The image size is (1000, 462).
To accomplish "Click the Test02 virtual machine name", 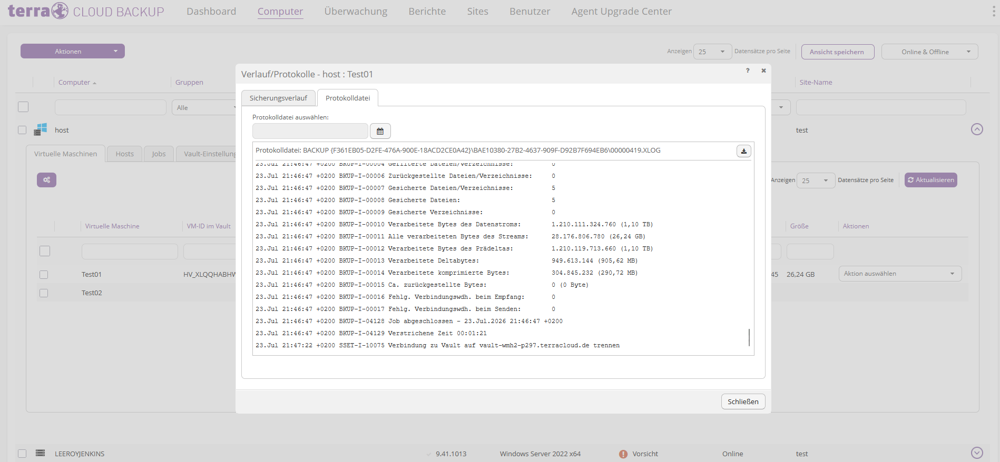I will 92,293.
